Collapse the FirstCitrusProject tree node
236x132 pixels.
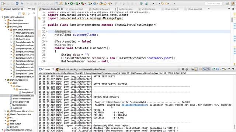pyautogui.click(x=3, y=17)
